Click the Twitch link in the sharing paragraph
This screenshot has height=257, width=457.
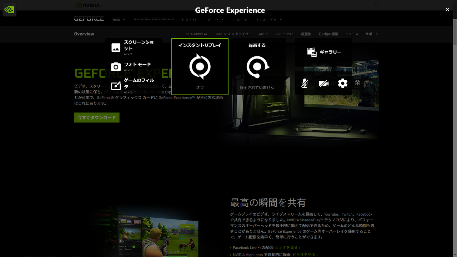[347, 215]
